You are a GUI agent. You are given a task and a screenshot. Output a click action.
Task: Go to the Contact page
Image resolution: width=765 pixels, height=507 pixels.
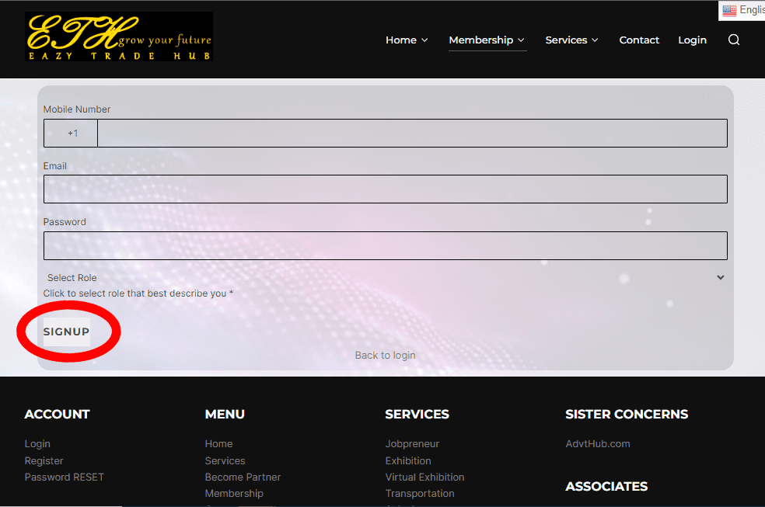[x=639, y=40]
